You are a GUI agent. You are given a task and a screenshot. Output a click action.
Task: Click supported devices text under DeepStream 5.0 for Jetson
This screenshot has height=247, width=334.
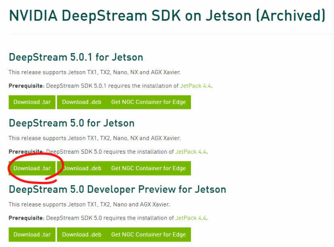point(95,138)
